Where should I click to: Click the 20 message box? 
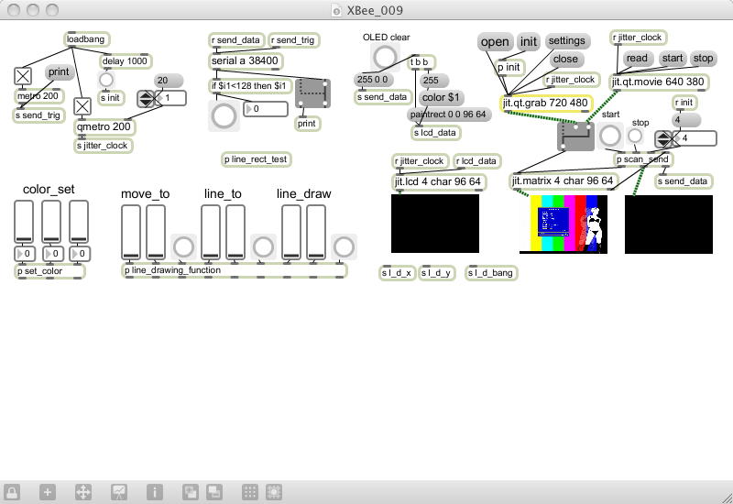[169, 81]
